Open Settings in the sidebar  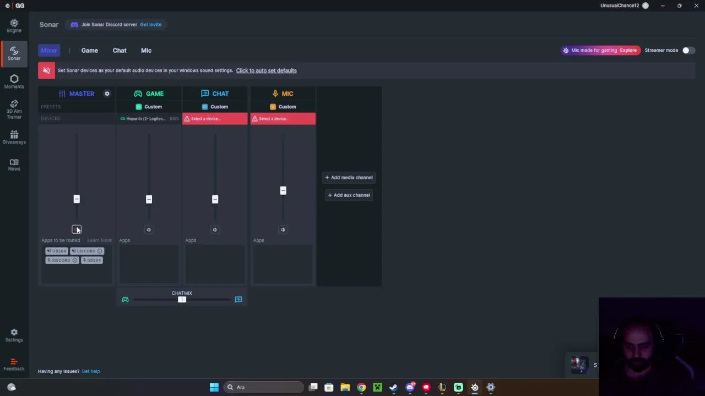14,335
